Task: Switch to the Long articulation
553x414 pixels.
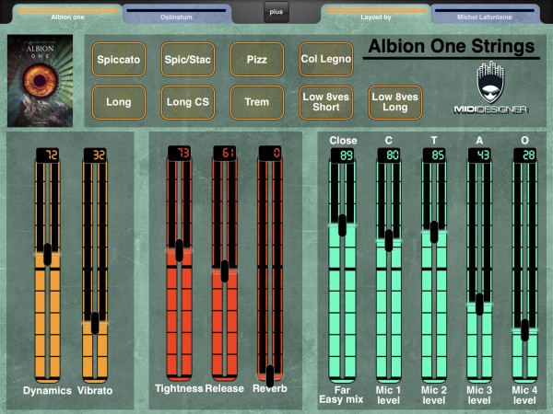Action: tap(119, 102)
